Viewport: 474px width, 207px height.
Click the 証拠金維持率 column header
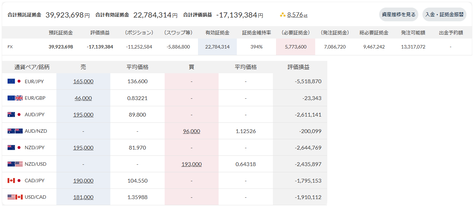[x=256, y=33]
